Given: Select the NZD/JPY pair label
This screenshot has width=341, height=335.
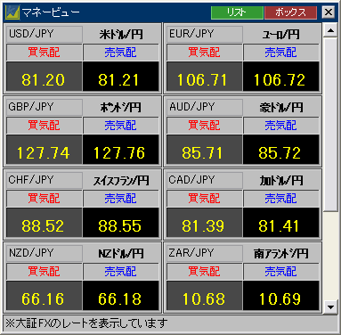Looking at the screenshot, I should (x=45, y=253).
